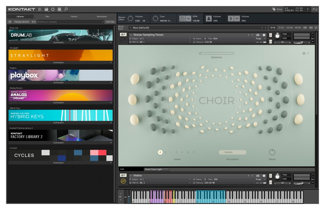Open Kontakt options gear
Viewport: 325px width, 210px height.
point(53,9)
